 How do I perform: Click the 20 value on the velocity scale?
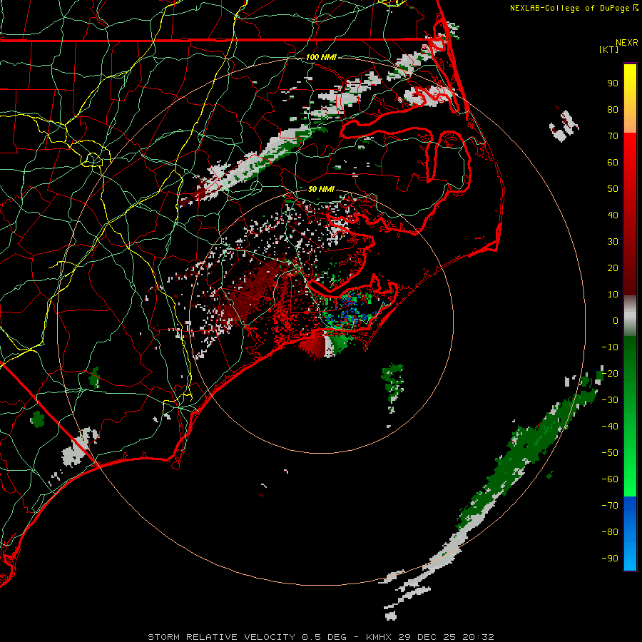pos(613,267)
